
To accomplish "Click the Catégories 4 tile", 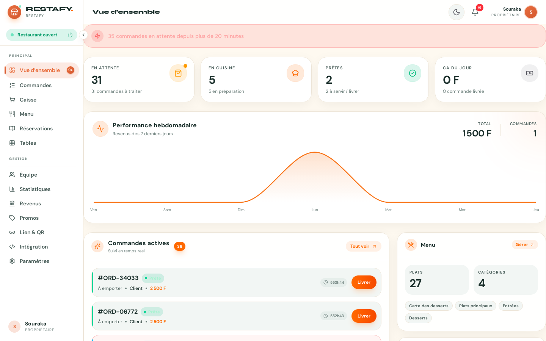I will pyautogui.click(x=506, y=280).
